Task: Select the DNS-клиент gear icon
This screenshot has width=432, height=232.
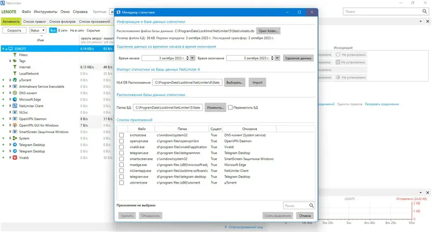Action: 15,93
